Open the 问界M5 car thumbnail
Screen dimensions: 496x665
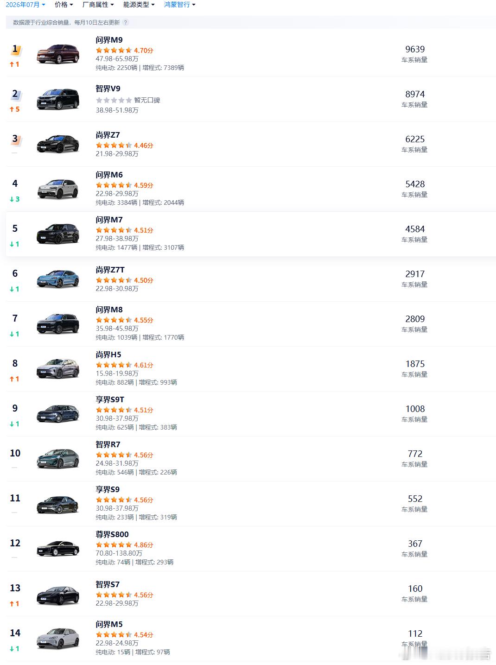point(58,639)
